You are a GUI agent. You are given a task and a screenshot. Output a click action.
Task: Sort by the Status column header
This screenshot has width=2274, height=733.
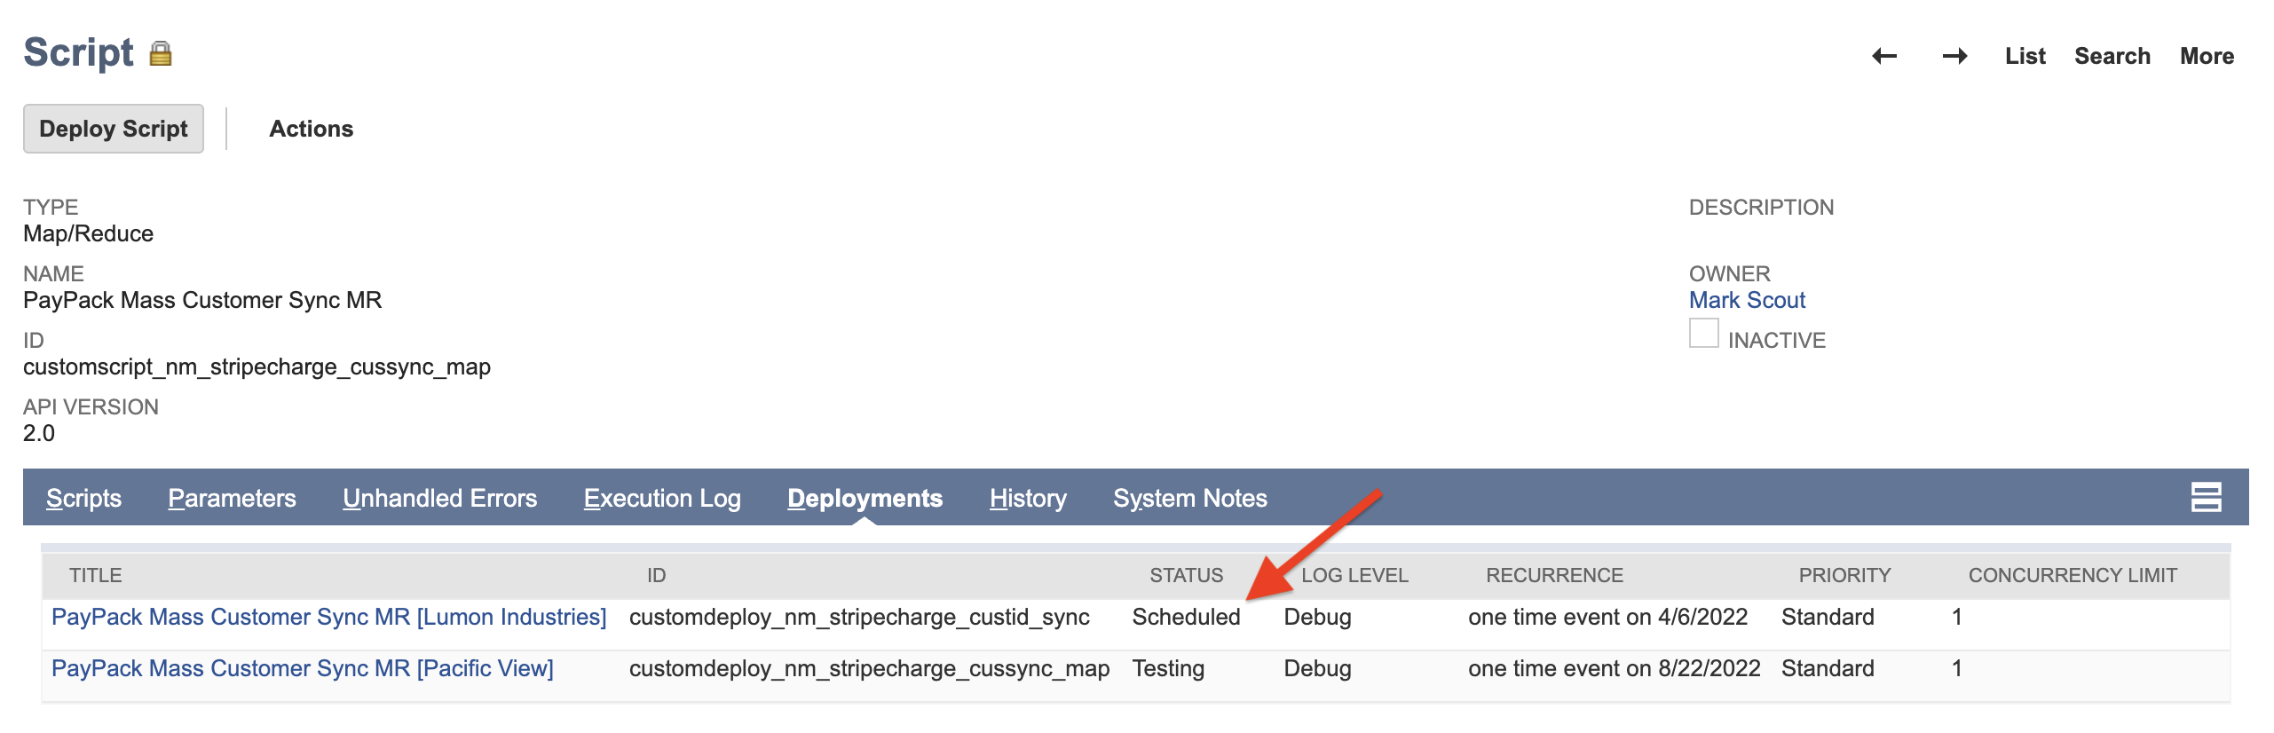click(x=1186, y=575)
